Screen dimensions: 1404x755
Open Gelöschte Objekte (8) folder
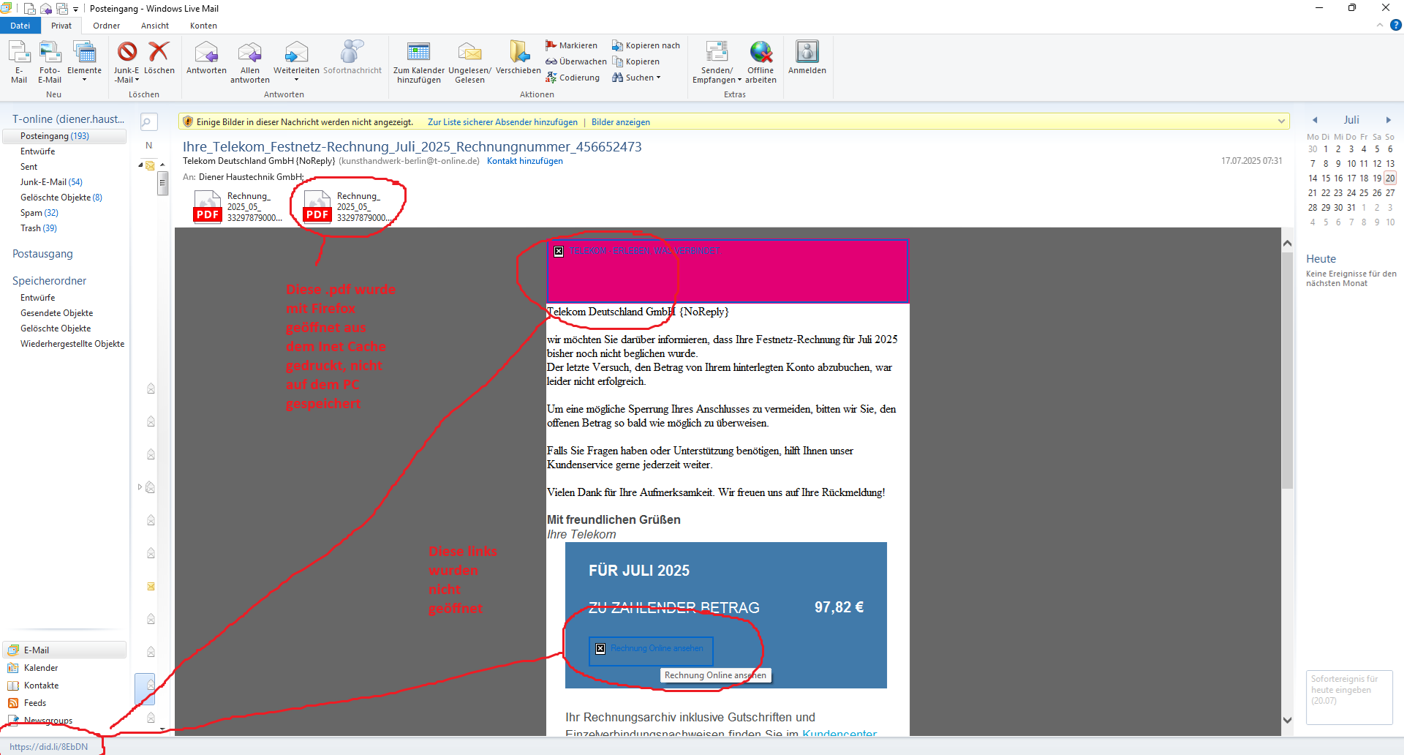coord(61,198)
